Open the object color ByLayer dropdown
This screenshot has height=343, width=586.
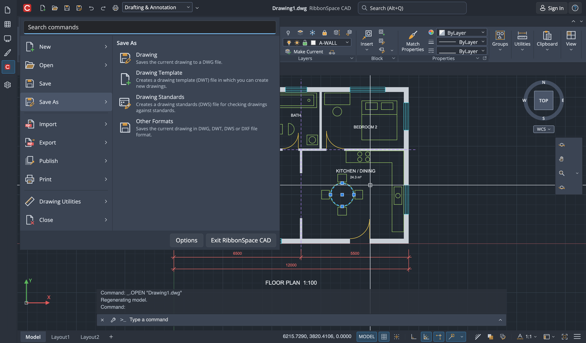point(462,33)
